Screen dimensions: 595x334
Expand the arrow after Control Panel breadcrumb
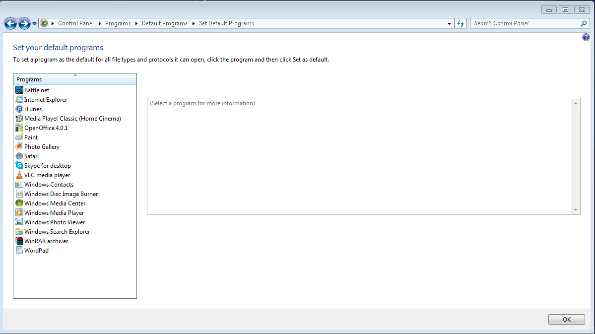pyautogui.click(x=99, y=23)
